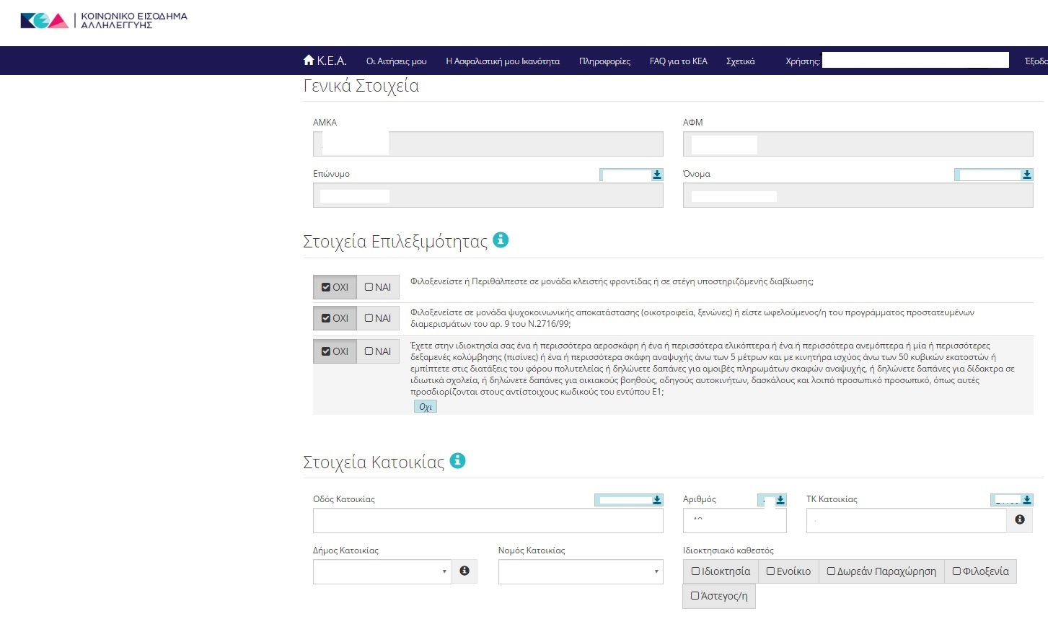Check the Ιδιοκτησία ownership option
The height and width of the screenshot is (619, 1048).
[x=720, y=571]
